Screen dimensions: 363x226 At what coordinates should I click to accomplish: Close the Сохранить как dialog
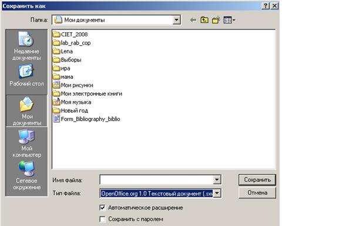(x=274, y=6)
